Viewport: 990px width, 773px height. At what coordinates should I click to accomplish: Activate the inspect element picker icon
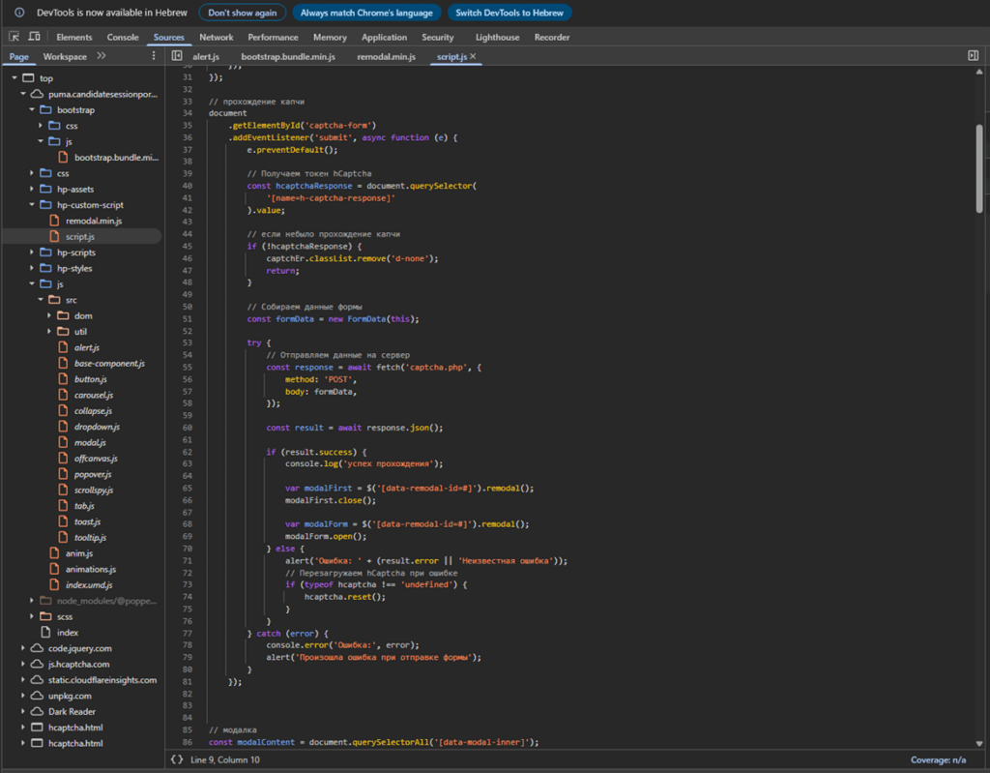(x=14, y=37)
